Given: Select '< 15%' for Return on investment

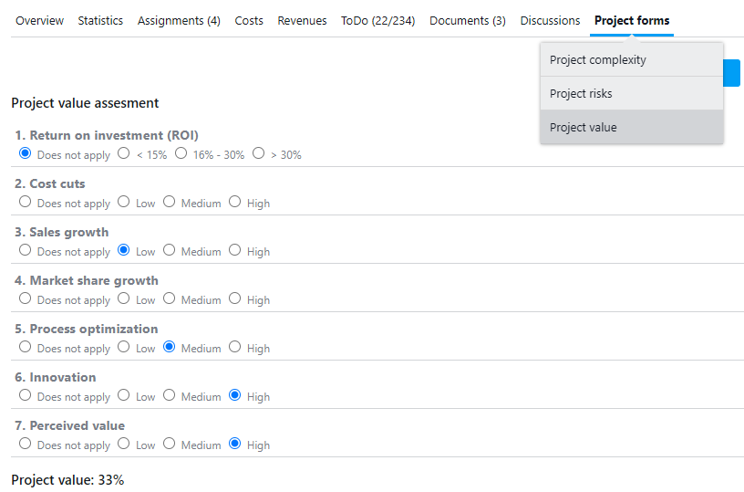Looking at the screenshot, I should tap(124, 153).
